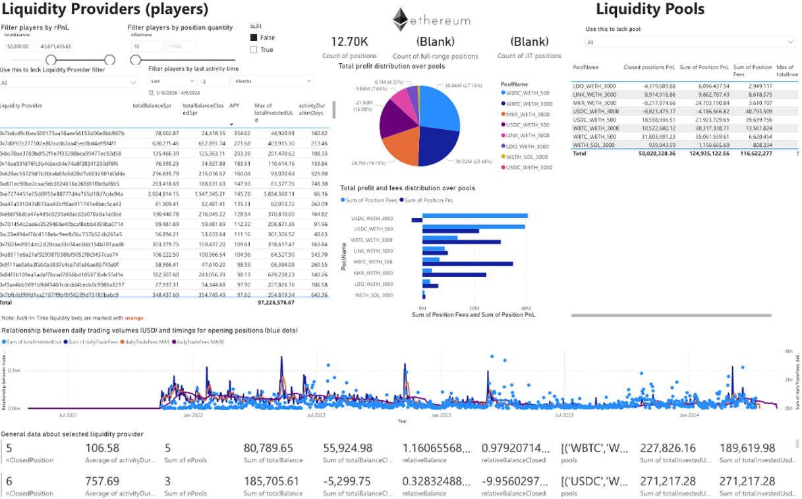Screen dimensions: 802x499
Task: Click the last activity number field showing 3
Action: coord(214,81)
